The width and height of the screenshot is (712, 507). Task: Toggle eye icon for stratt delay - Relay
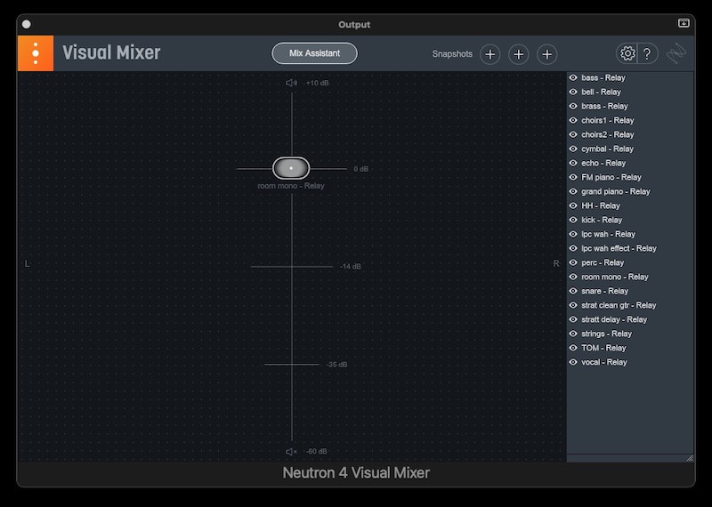point(573,319)
